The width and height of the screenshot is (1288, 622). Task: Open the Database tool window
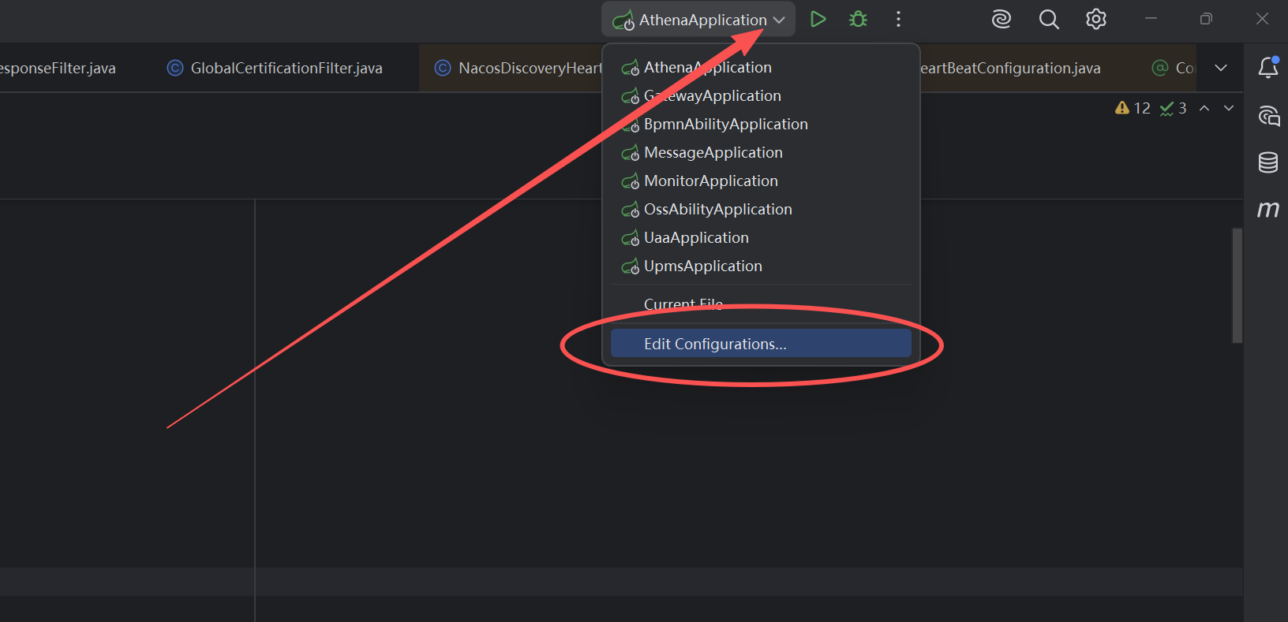(x=1267, y=162)
